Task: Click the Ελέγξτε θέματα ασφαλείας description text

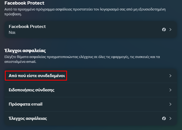Action: click(82, 59)
